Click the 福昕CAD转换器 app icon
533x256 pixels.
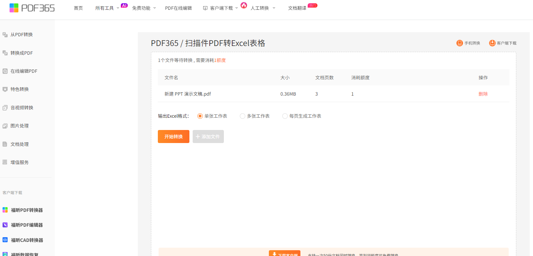(x=5, y=240)
